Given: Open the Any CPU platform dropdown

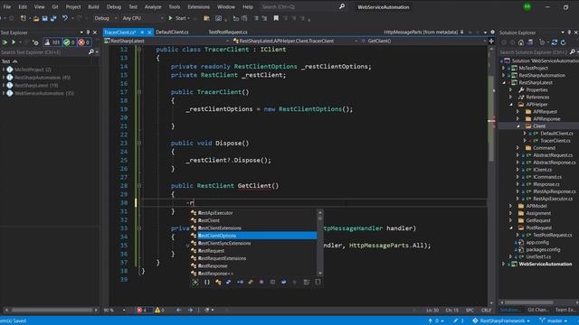Looking at the screenshot, I should (142, 18).
